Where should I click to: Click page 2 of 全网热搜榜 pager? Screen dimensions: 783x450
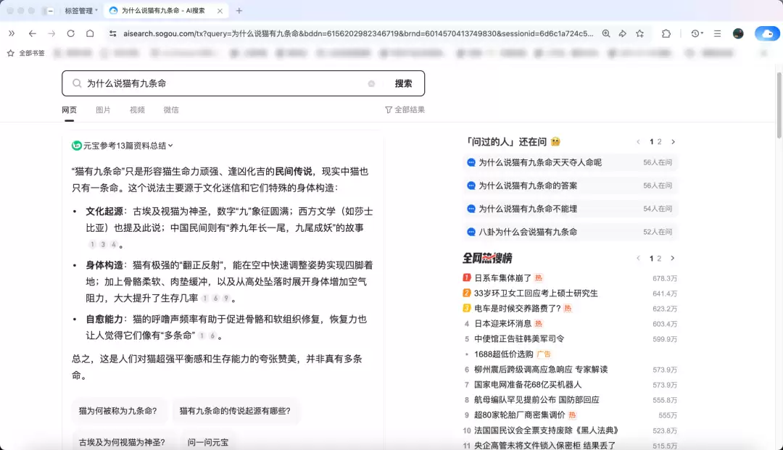coord(659,259)
